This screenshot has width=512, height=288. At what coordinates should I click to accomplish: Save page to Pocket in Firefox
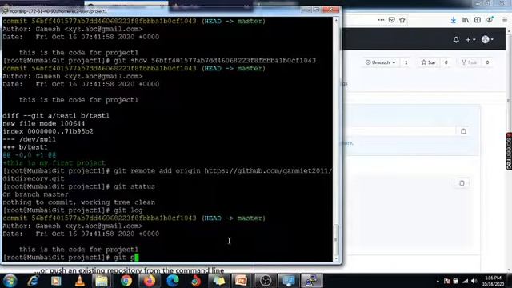391,20
